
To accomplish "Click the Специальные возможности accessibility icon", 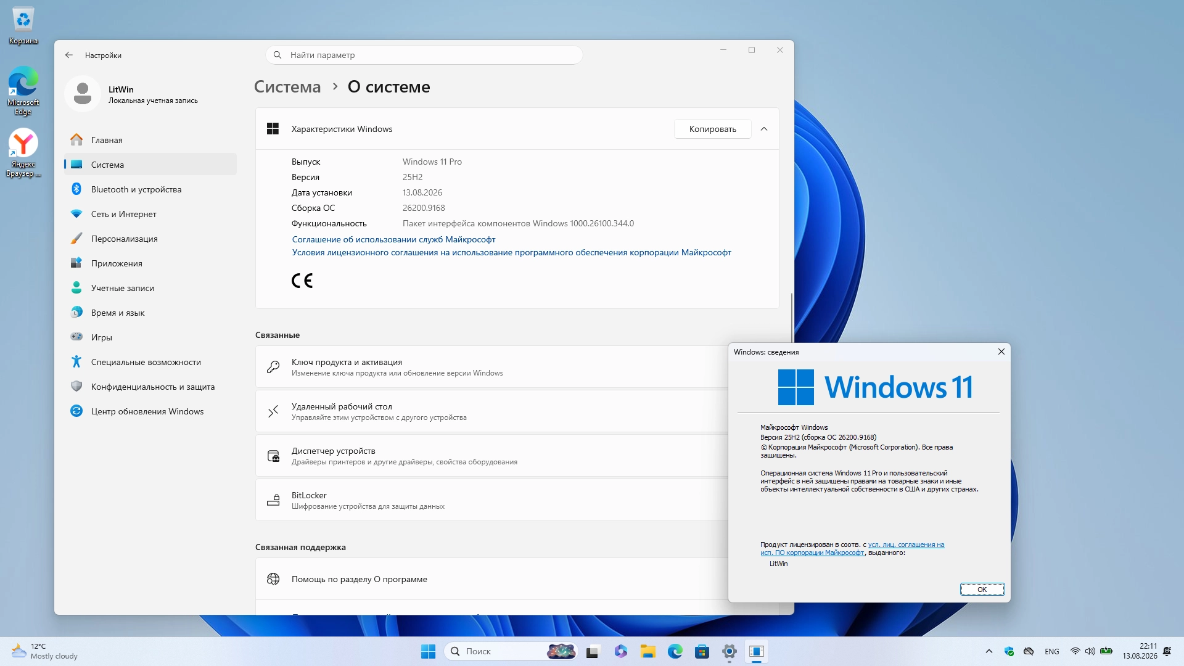I will tap(76, 362).
